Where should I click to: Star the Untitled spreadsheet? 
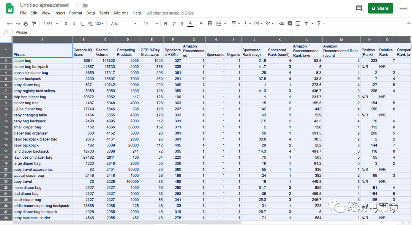(77, 5)
